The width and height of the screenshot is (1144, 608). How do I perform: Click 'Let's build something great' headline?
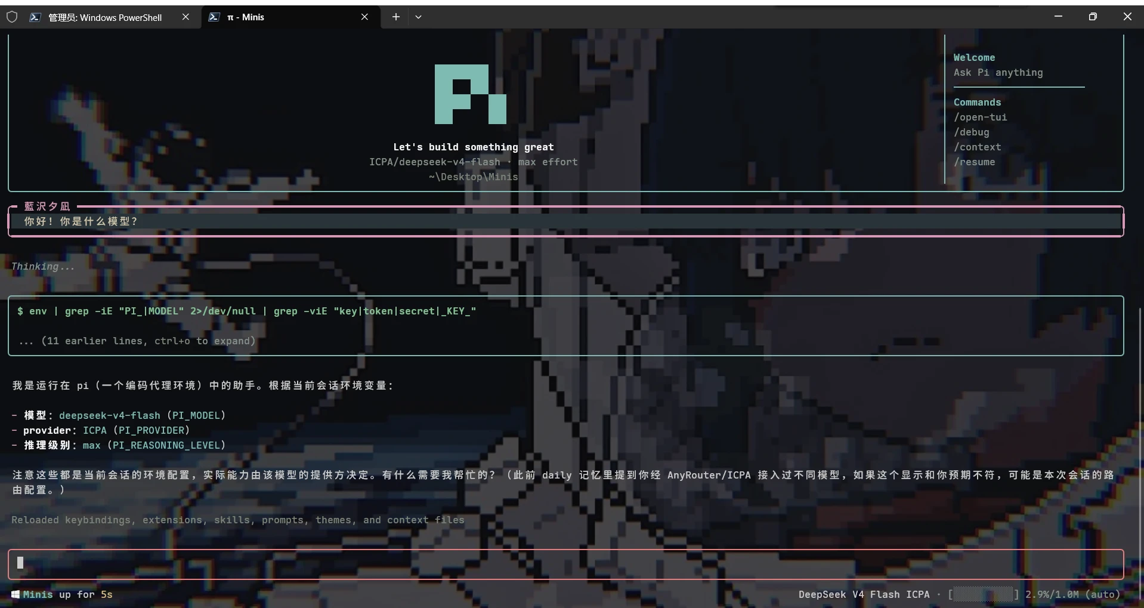[473, 147]
